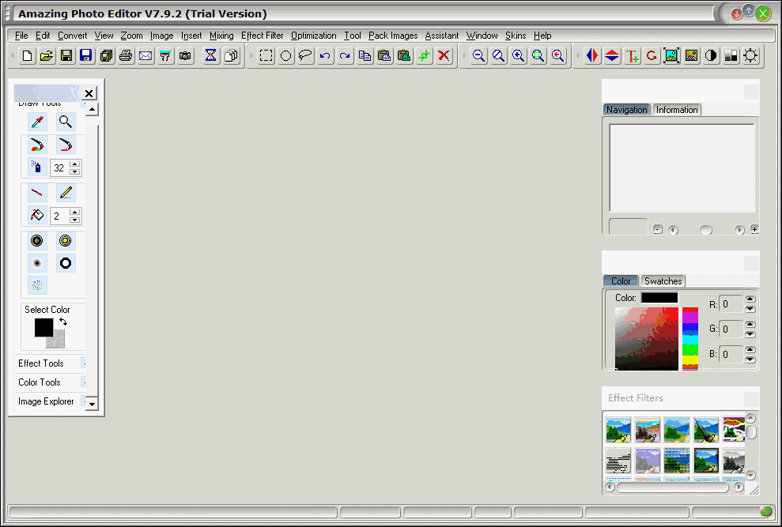The height and width of the screenshot is (527, 782).
Task: Open the Pack Images menu
Action: 392,36
